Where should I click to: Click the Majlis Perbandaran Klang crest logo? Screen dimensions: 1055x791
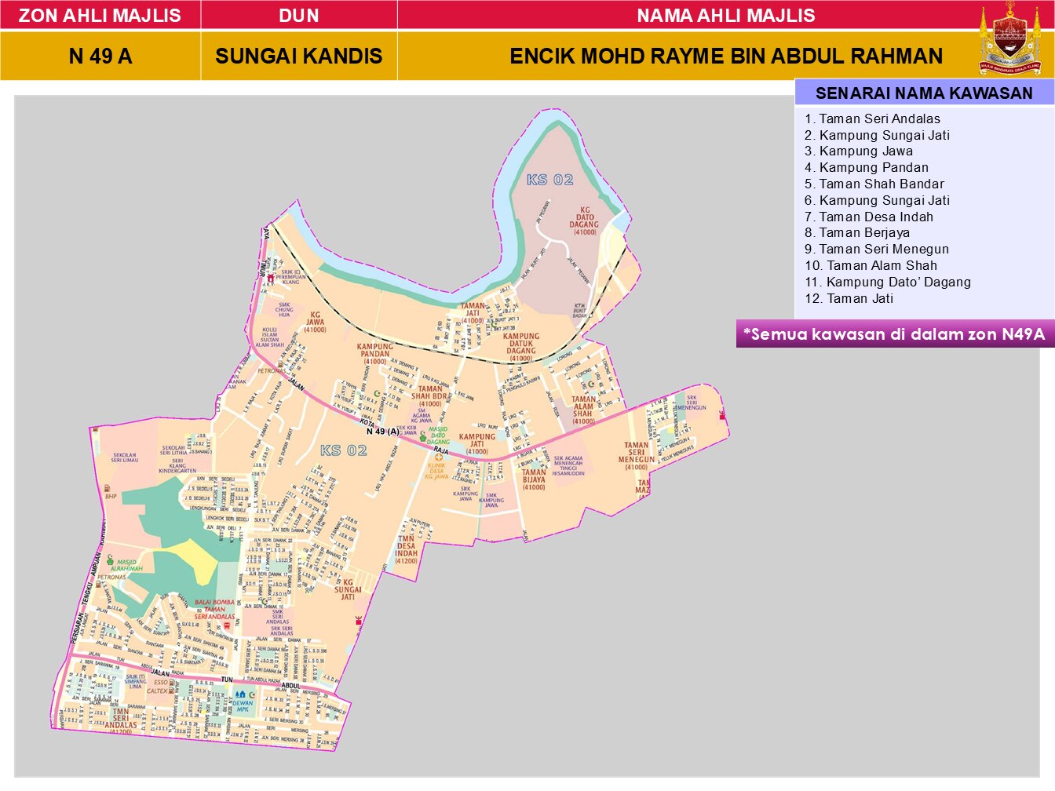1009,39
